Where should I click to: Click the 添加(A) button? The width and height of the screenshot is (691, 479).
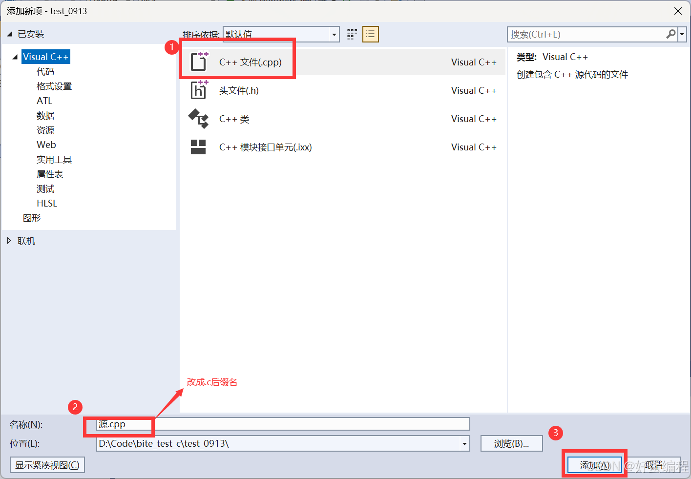594,465
